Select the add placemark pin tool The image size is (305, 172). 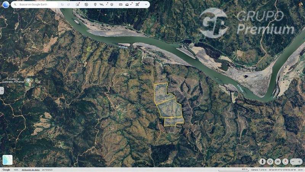coord(95,5)
